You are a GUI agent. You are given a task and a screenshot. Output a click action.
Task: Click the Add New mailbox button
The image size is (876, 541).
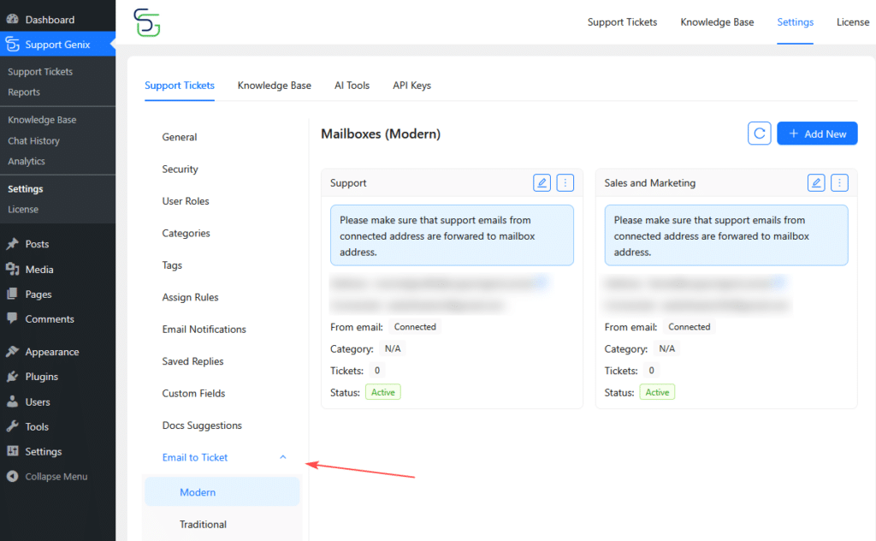tap(817, 133)
